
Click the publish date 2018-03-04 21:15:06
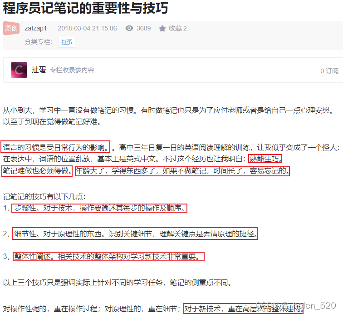pos(87,28)
